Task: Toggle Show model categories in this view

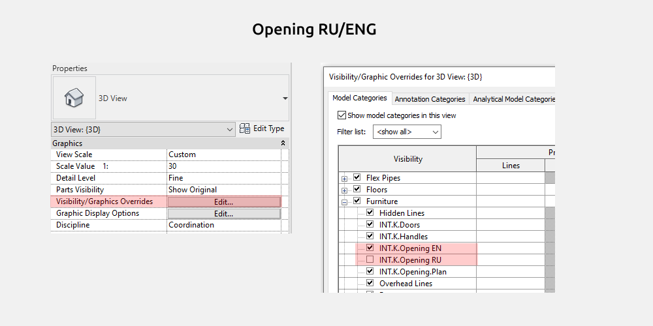Action: pos(342,115)
